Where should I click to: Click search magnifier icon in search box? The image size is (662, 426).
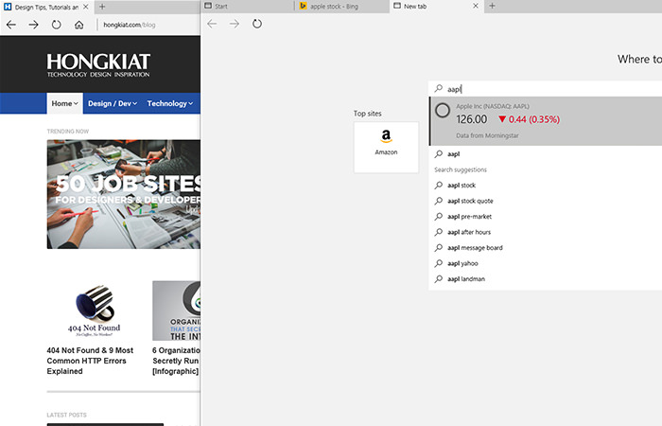click(439, 88)
